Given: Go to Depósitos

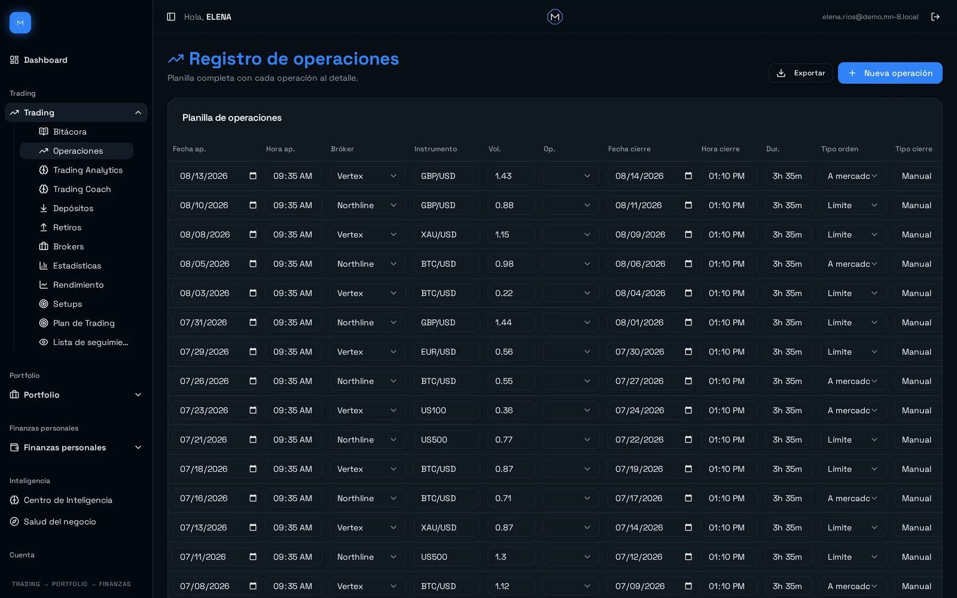Looking at the screenshot, I should coord(77,208).
